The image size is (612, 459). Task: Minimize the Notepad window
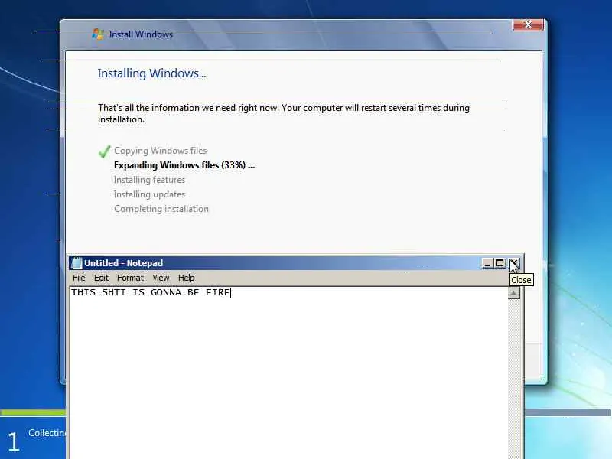487,263
